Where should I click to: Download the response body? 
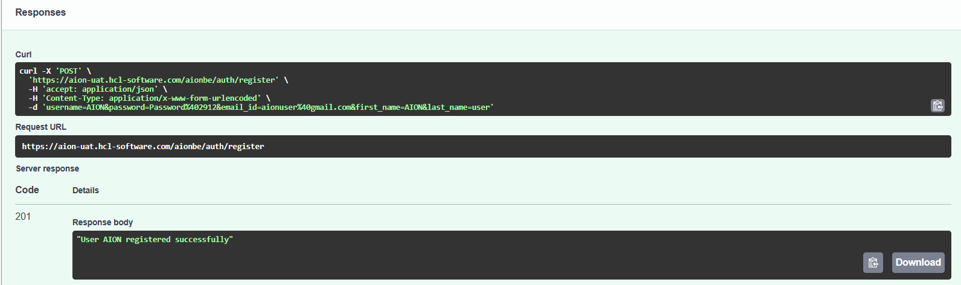click(918, 262)
